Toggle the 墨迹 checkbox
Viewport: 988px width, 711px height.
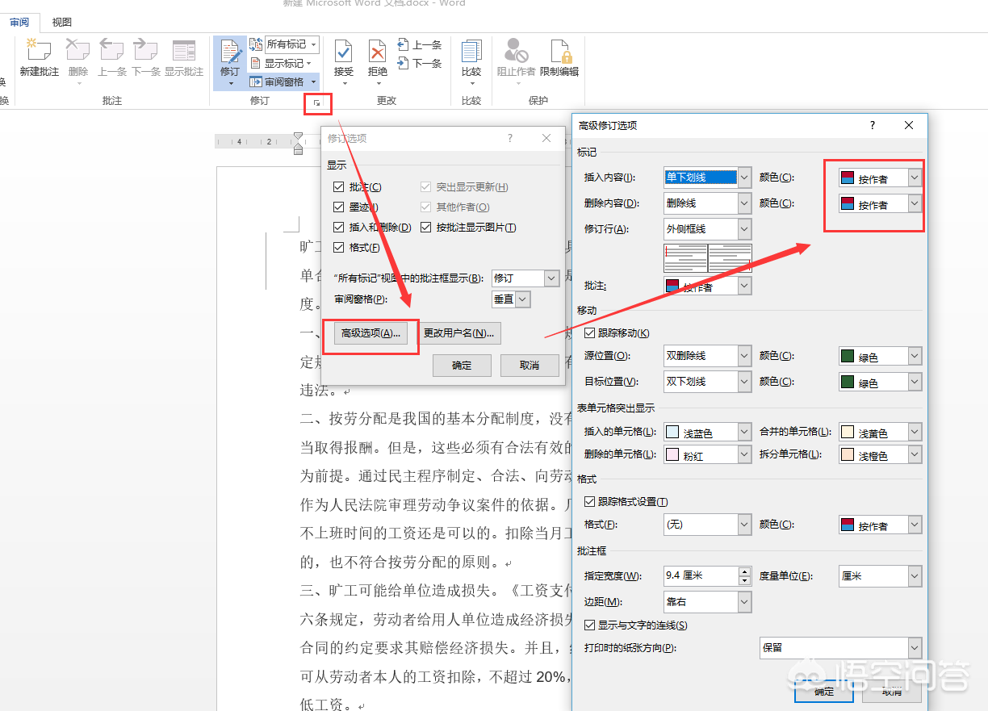click(x=338, y=207)
